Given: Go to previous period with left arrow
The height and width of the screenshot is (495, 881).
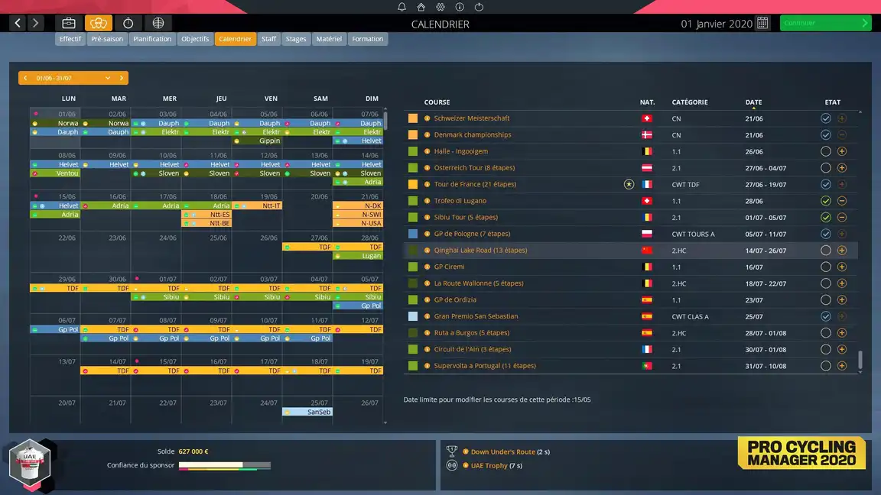Looking at the screenshot, I should point(25,78).
